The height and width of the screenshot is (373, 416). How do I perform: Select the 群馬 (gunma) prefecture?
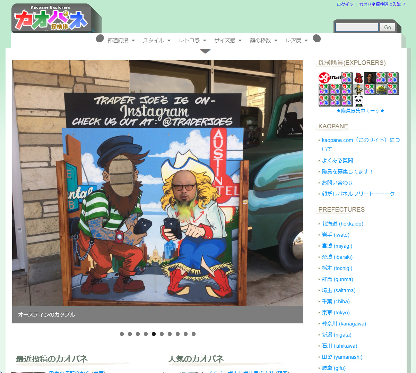point(337,279)
